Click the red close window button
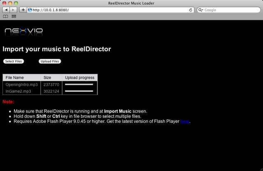Image resolution: width=263 pixels, height=171 pixels. pyautogui.click(x=4, y=3)
